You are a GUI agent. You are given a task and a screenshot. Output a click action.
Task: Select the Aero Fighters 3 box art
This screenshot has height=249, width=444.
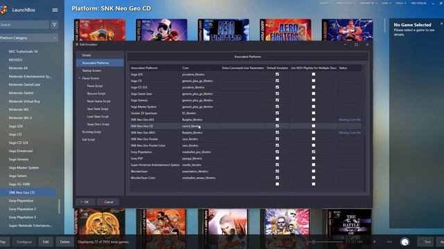point(285,30)
